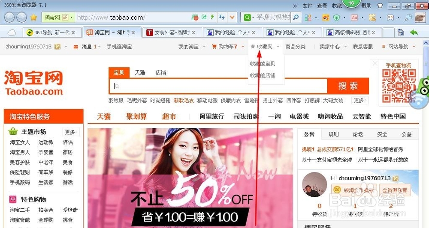Open the 帮助 browser menu
429x228 pixels.
click(x=366, y=6)
